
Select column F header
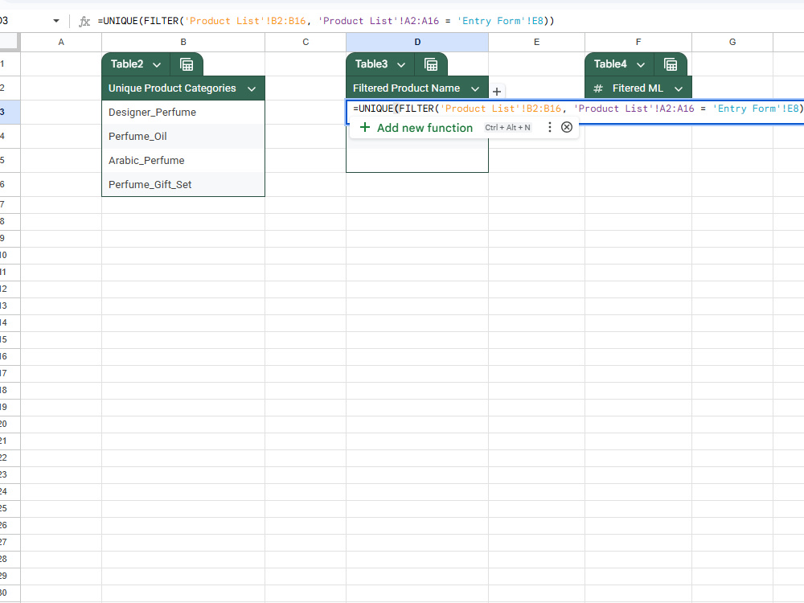tap(638, 42)
